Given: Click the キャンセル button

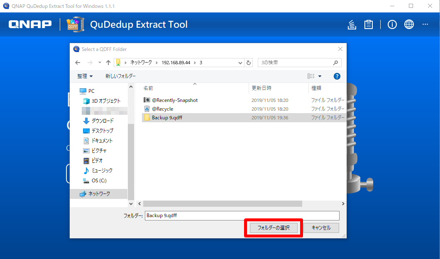Looking at the screenshot, I should 321,228.
